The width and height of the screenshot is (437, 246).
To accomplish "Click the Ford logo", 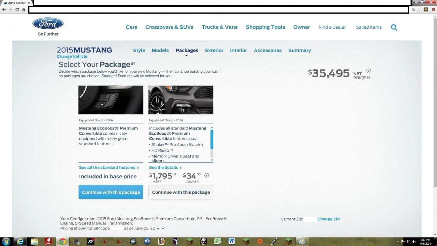I will point(48,24).
